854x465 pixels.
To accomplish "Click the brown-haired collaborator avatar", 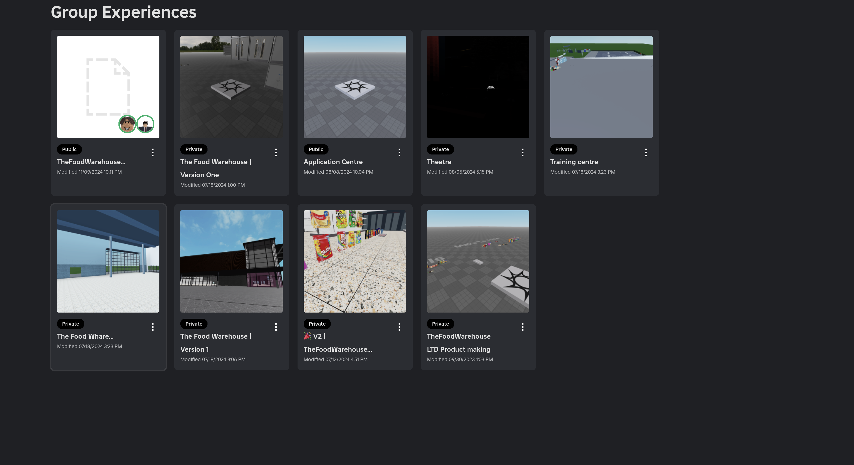I will 127,124.
